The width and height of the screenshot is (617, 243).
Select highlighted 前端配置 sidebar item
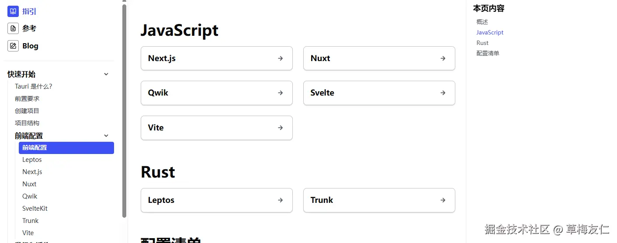pos(66,148)
